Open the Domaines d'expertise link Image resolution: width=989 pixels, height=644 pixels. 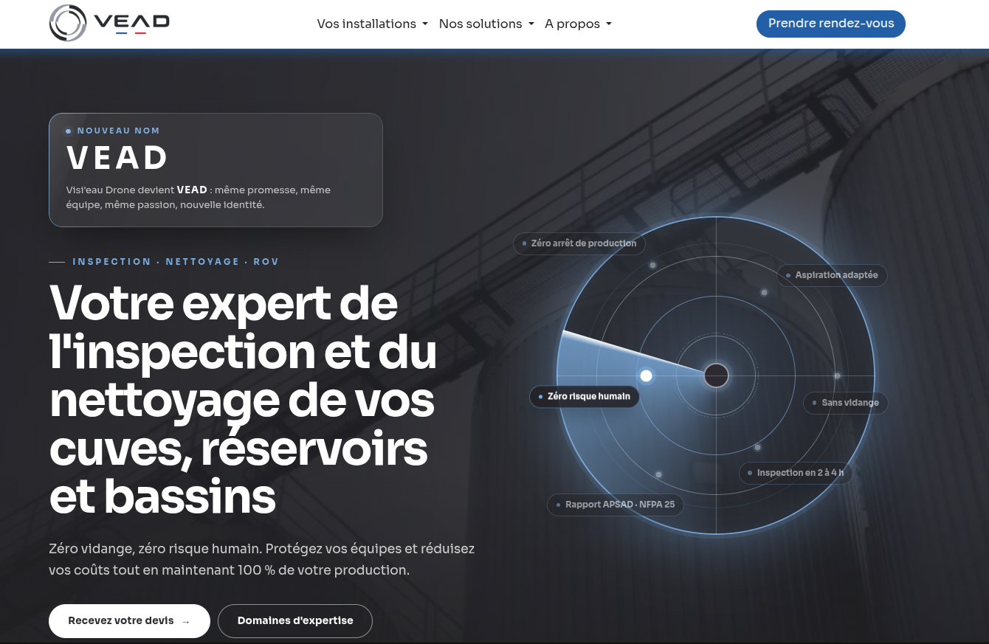point(295,621)
